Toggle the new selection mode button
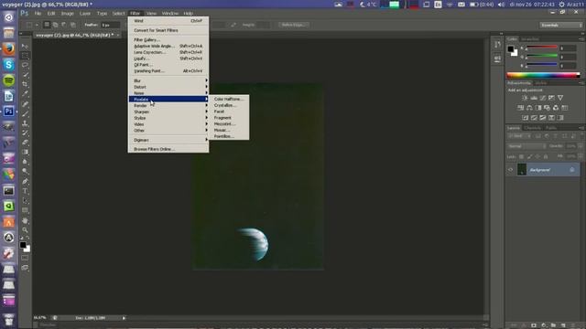This screenshot has height=329, width=586. (x=47, y=25)
